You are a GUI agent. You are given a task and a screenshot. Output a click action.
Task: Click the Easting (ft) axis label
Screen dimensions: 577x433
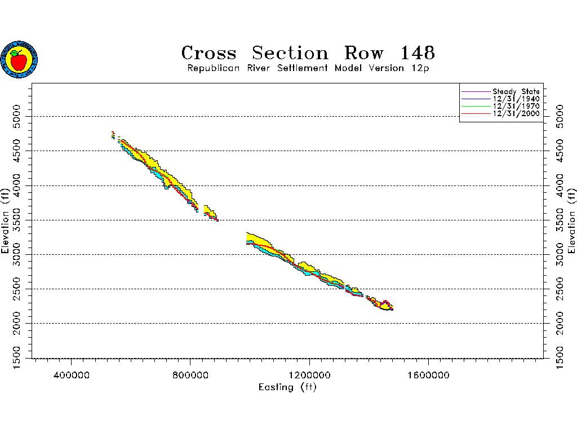pyautogui.click(x=287, y=387)
